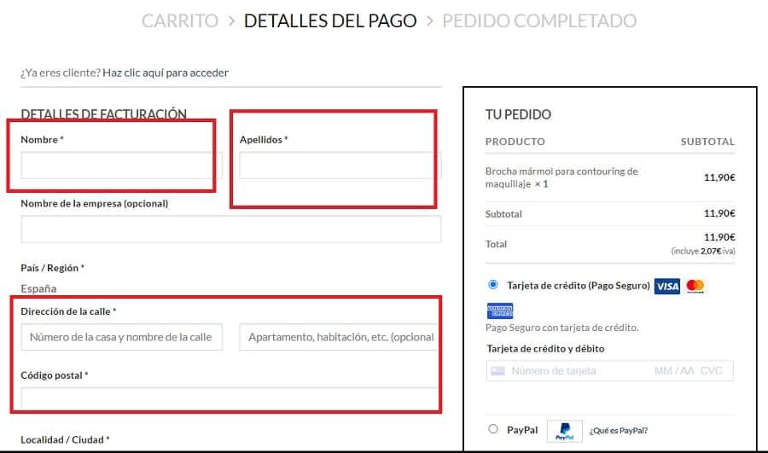
Task: Click the 'Localidad / Ciudad' label
Action: tap(65, 440)
